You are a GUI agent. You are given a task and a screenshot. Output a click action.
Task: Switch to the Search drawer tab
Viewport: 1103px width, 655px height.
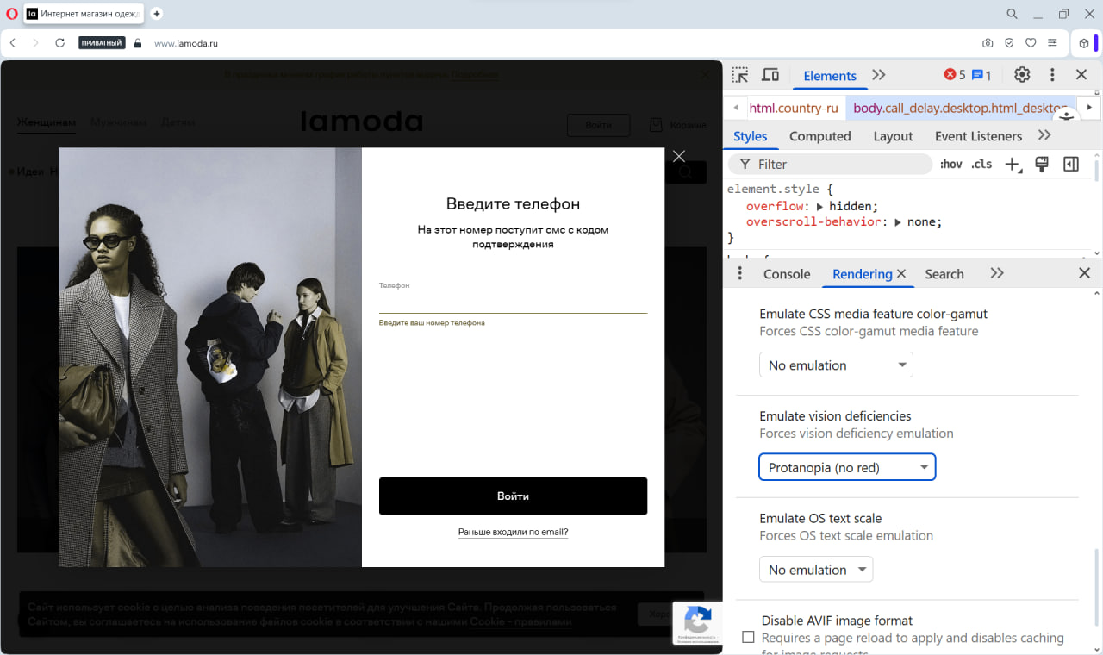(944, 274)
